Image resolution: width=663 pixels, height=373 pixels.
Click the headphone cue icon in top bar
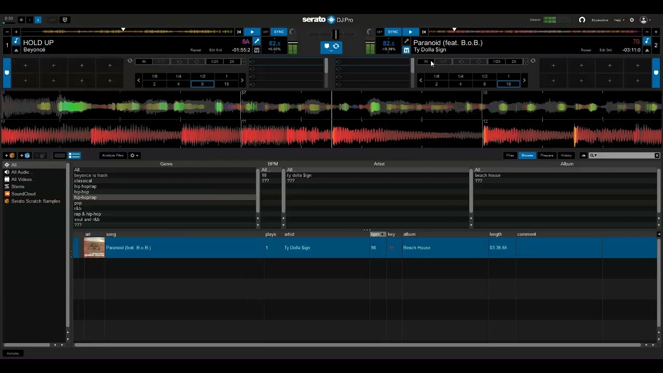(x=582, y=20)
